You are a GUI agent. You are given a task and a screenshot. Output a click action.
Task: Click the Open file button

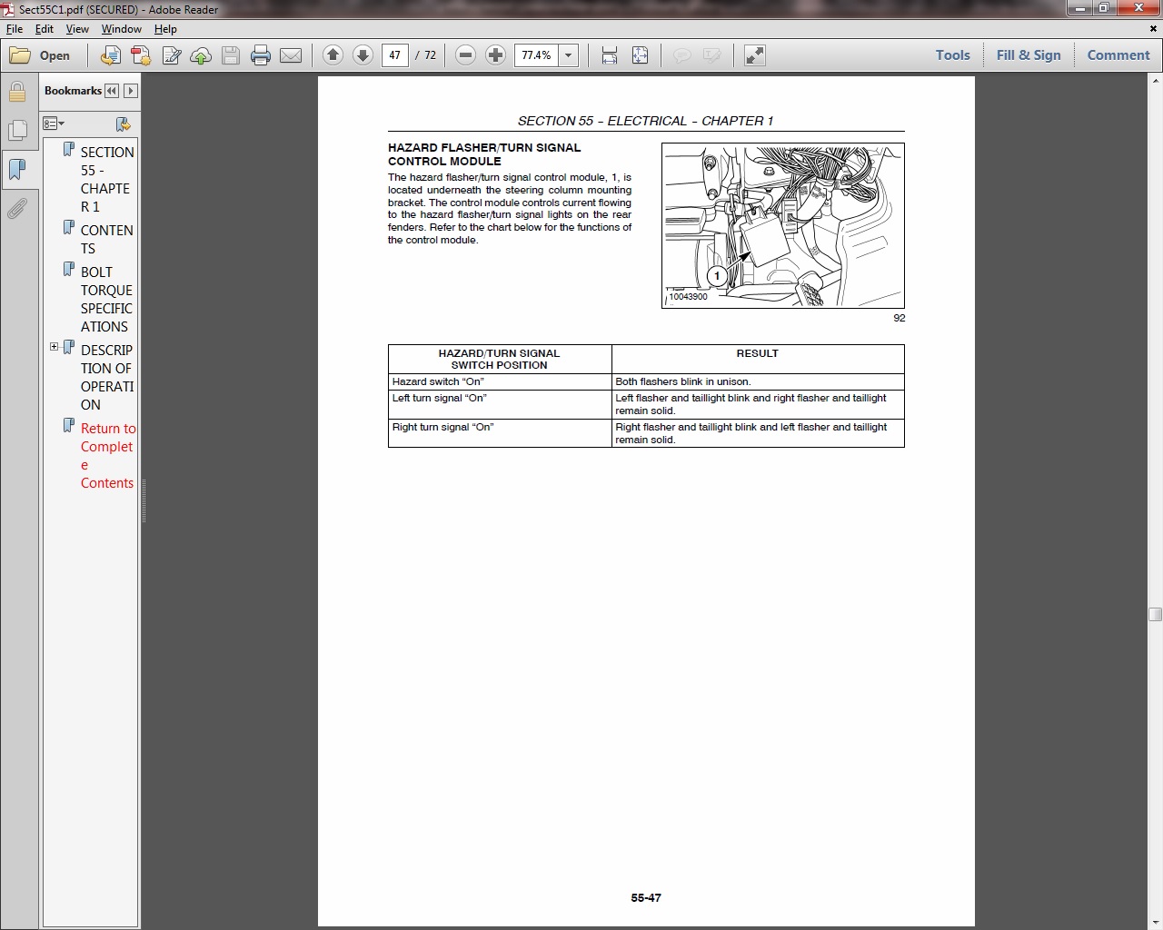pos(40,55)
